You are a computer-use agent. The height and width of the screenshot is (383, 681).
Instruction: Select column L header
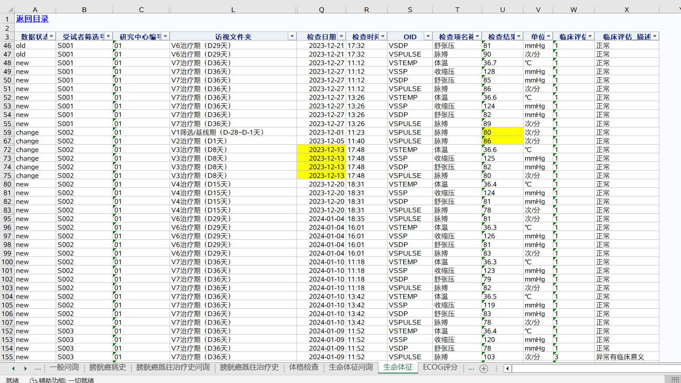[x=233, y=9]
